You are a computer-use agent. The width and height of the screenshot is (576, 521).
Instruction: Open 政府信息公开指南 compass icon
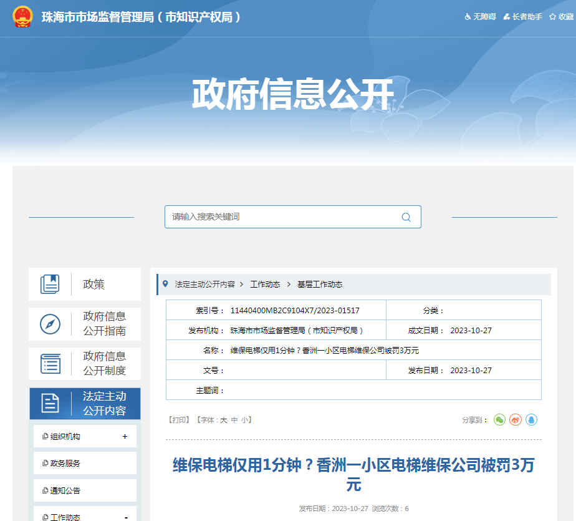click(x=50, y=324)
